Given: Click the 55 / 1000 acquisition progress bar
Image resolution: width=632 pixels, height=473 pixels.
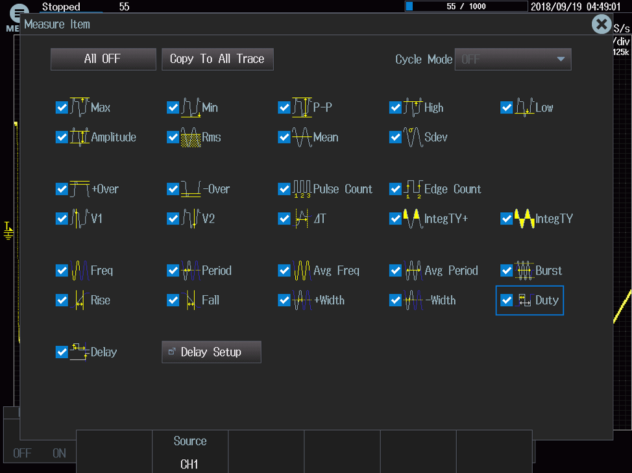Looking at the screenshot, I should [x=467, y=6].
